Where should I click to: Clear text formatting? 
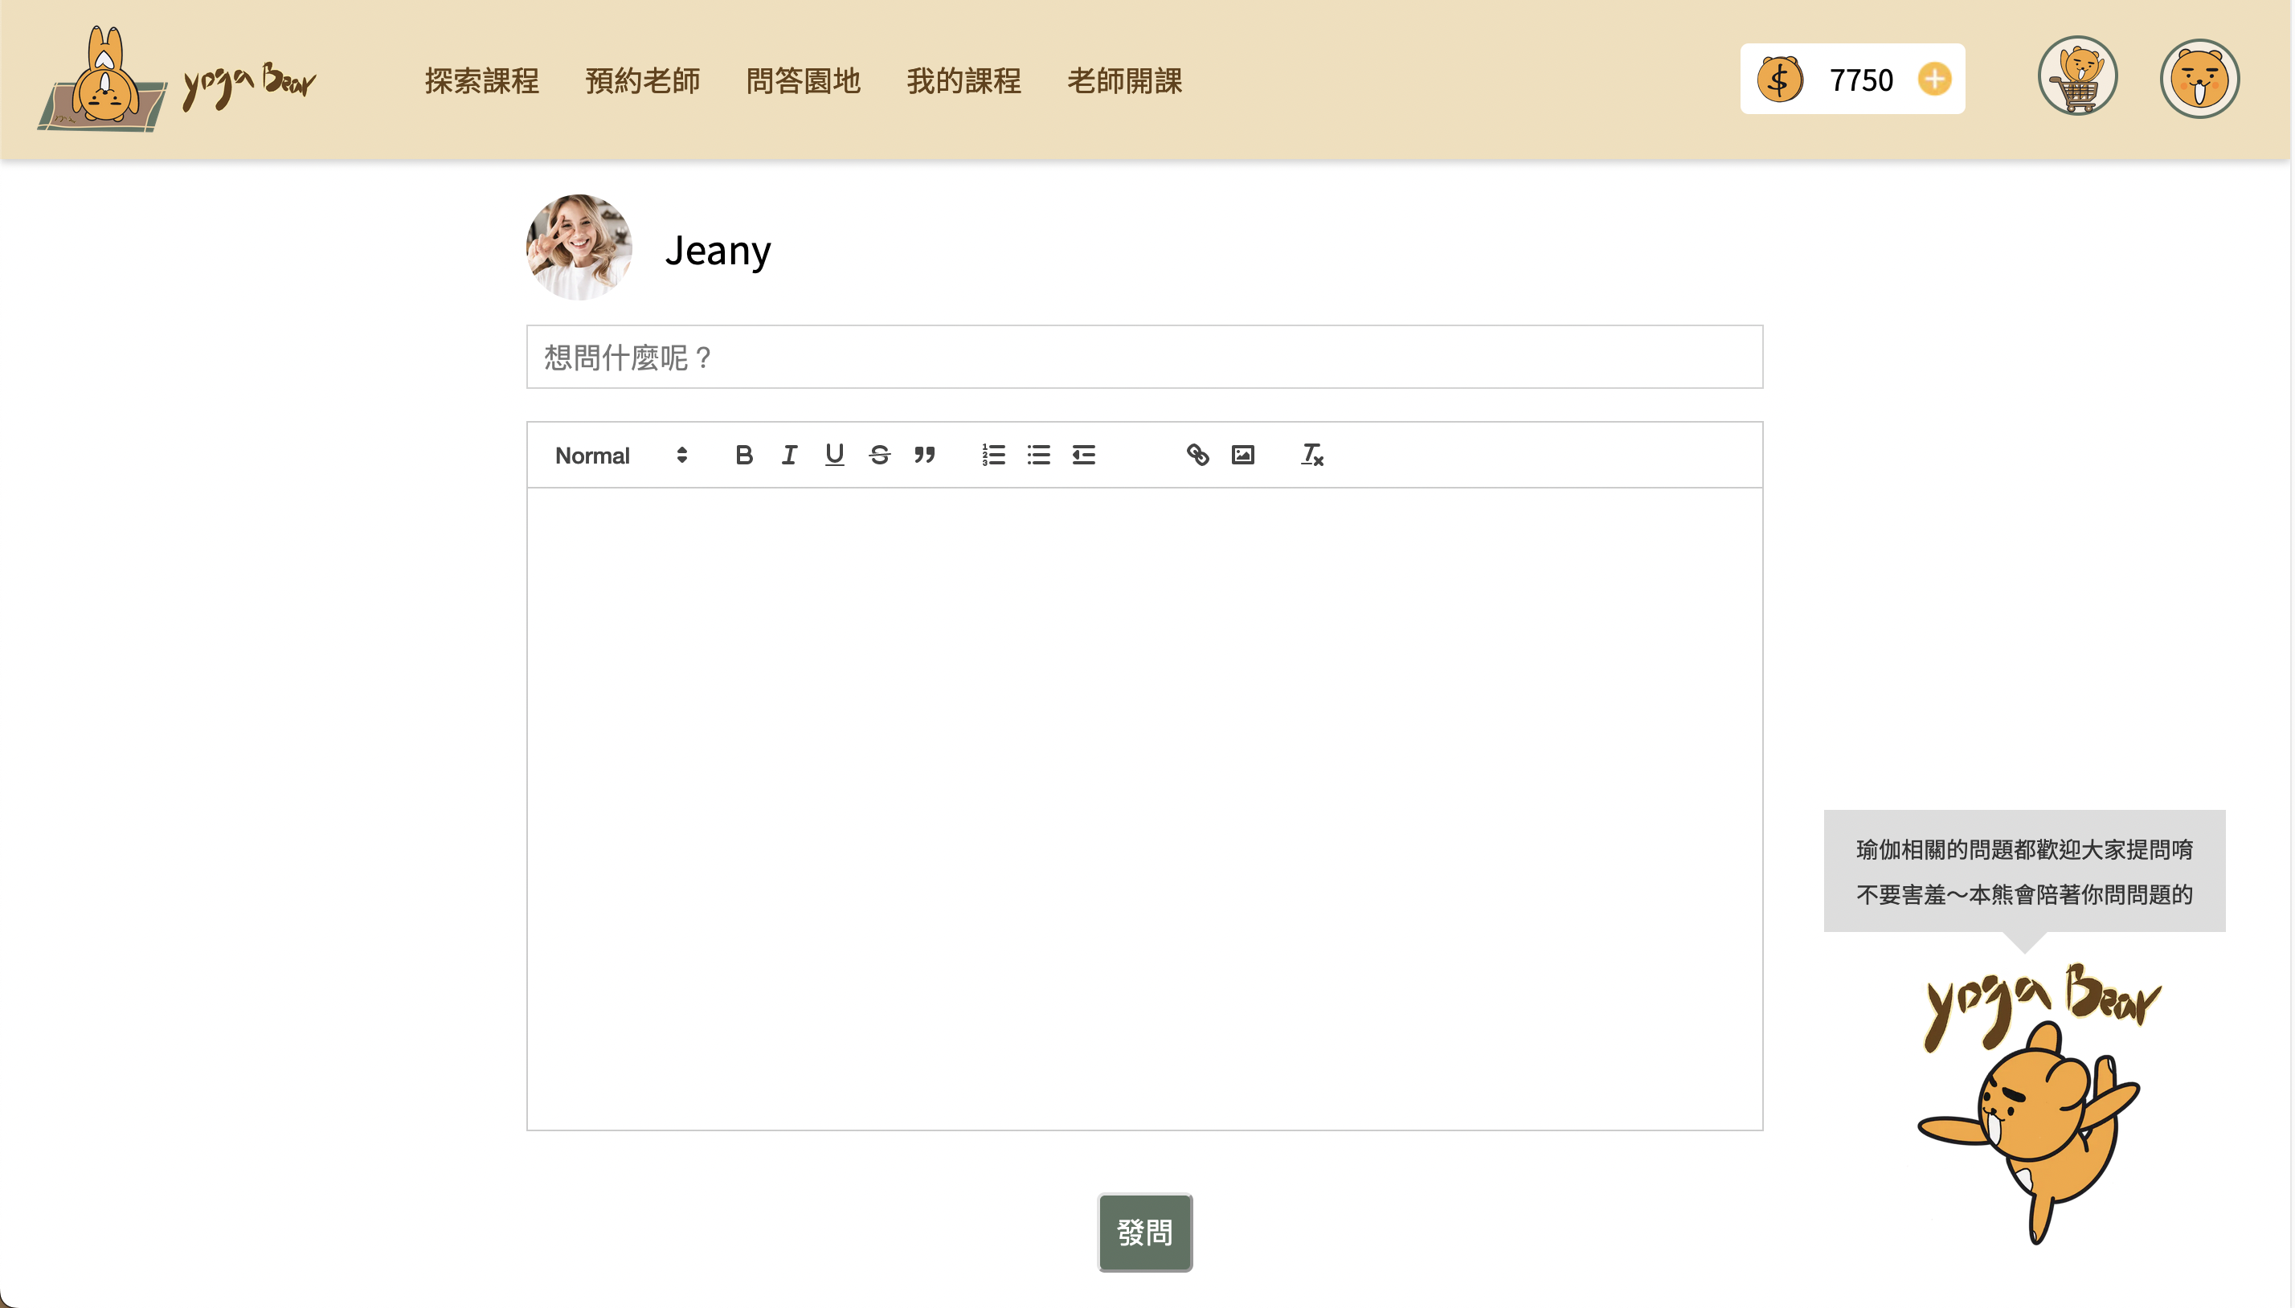pyautogui.click(x=1311, y=456)
